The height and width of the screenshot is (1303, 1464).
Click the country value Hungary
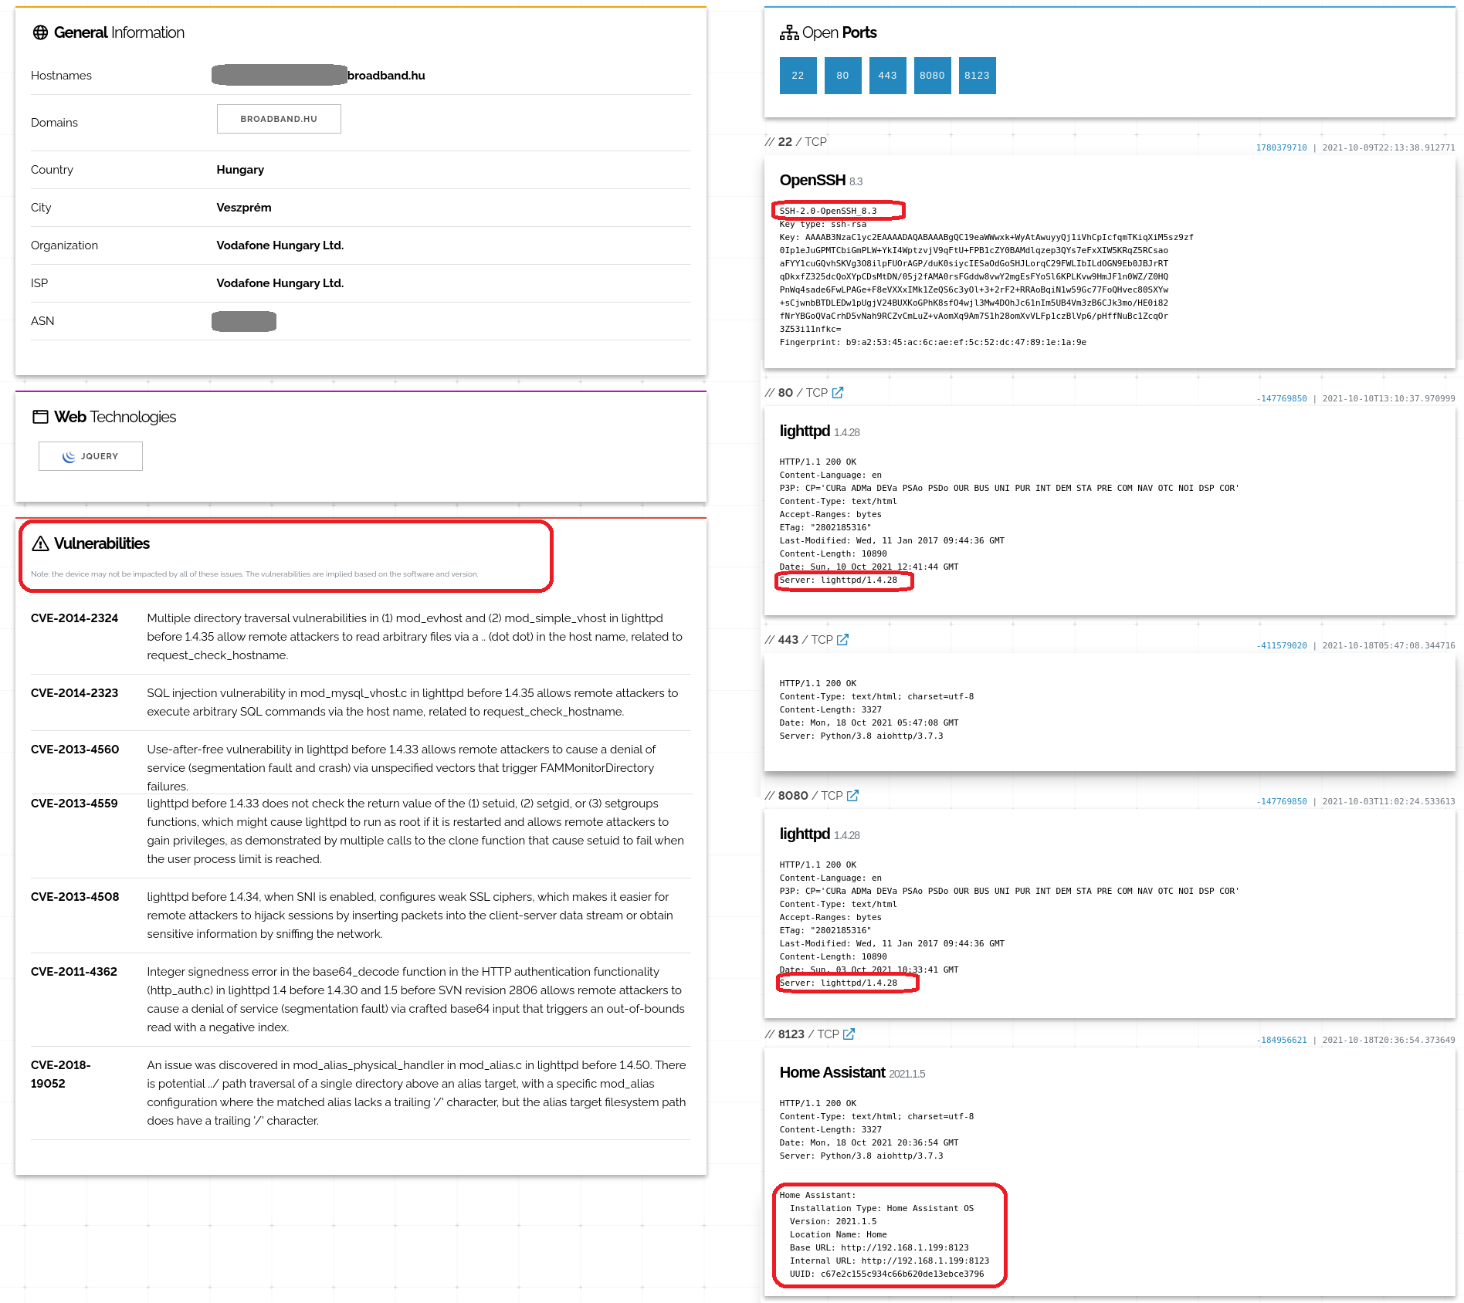pos(240,170)
